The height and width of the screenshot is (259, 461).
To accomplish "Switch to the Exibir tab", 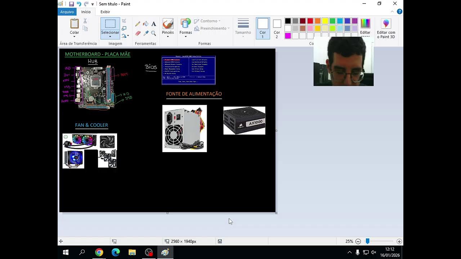I will 105,12.
